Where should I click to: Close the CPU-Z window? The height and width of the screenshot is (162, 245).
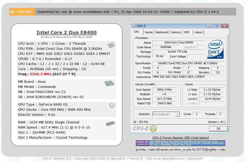click(x=225, y=26)
